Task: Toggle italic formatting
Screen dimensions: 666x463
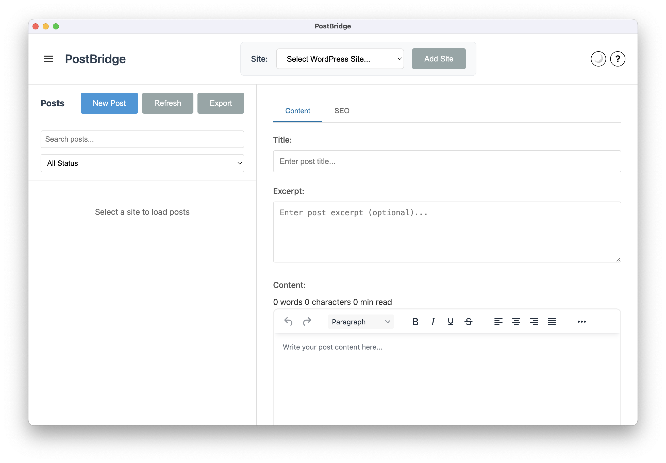Action: point(433,321)
